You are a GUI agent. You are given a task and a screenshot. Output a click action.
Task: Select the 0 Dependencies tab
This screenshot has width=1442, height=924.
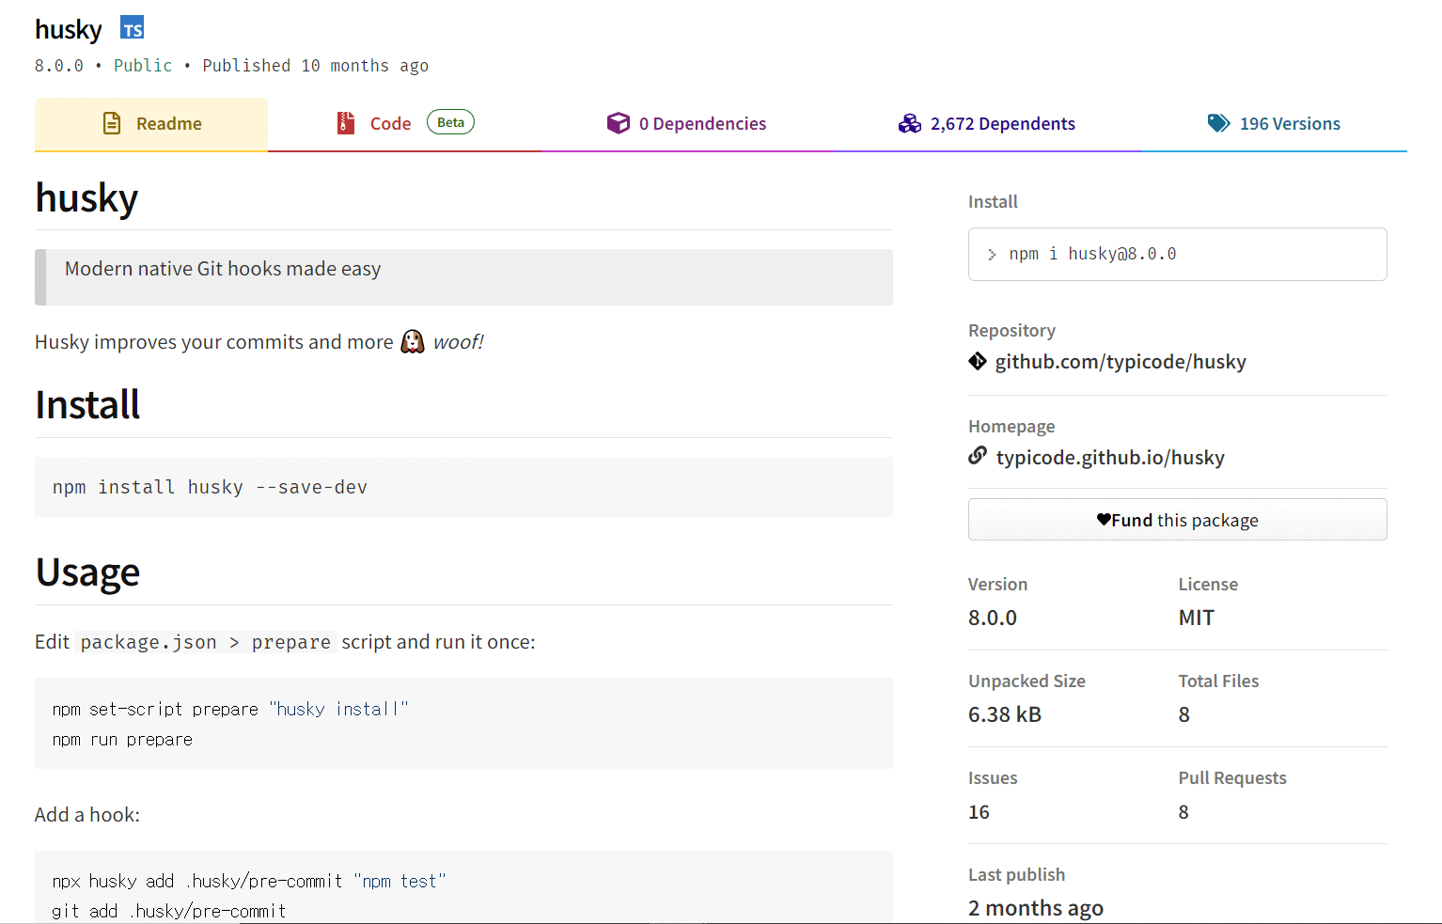tap(702, 123)
